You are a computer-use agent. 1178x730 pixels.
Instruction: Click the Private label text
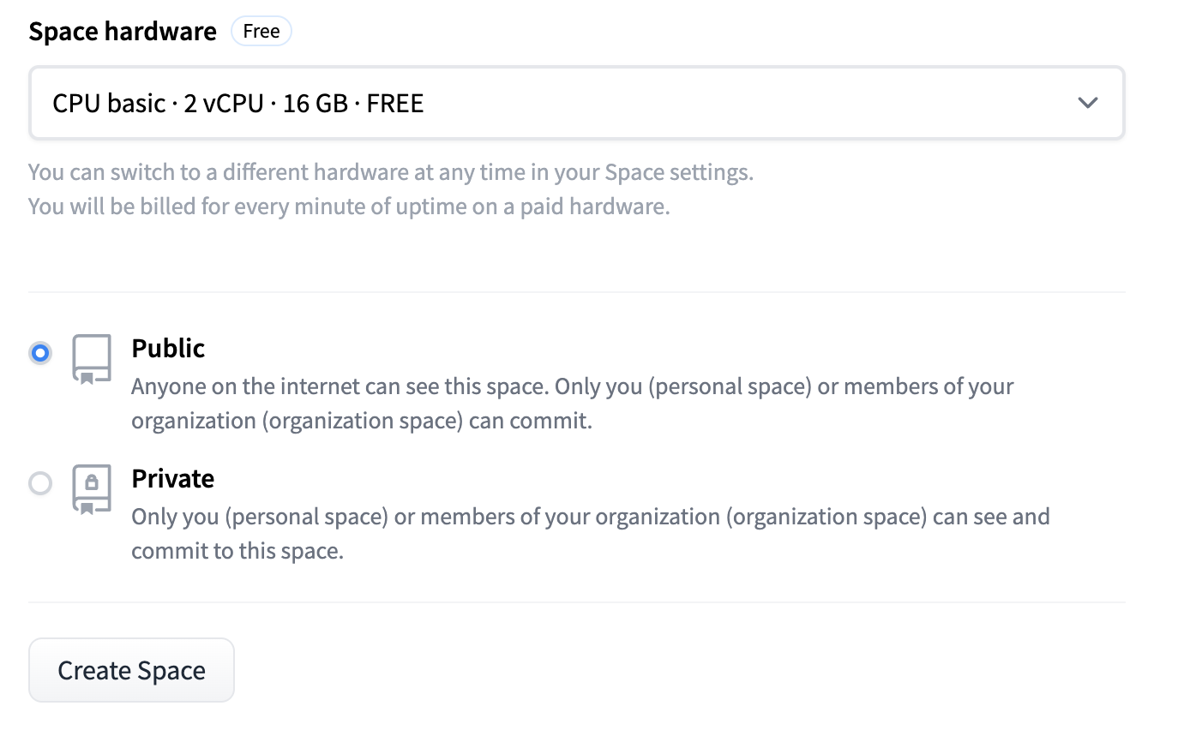[172, 479]
